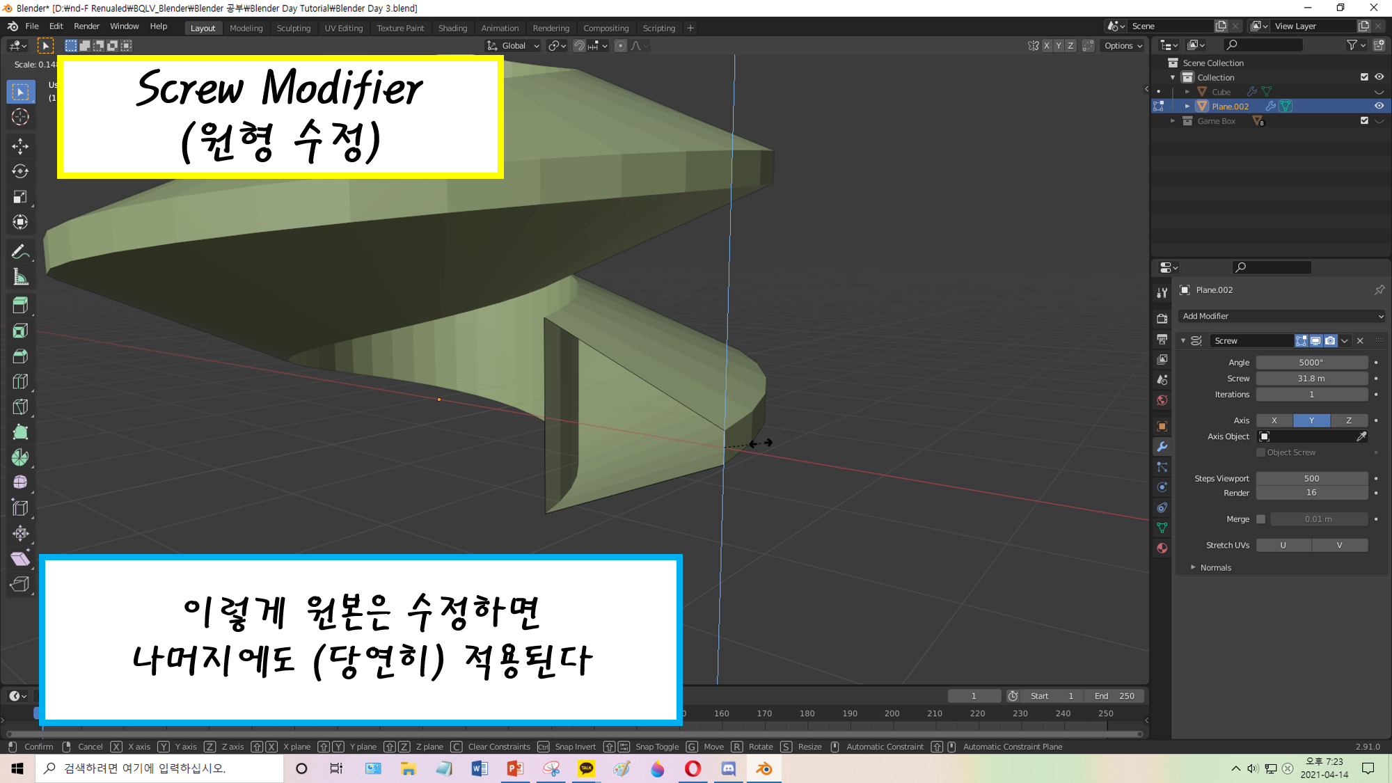Select the Knife tool
Viewport: 1392px width, 783px height.
20,406
